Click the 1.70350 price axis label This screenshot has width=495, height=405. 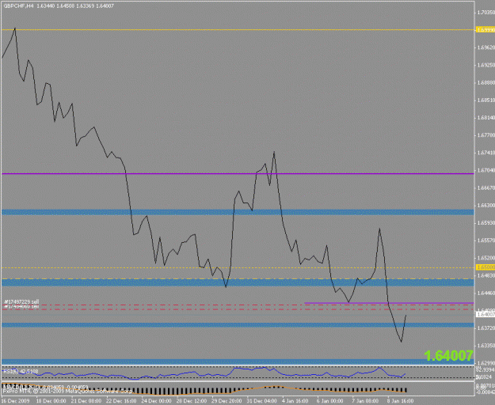click(486, 13)
